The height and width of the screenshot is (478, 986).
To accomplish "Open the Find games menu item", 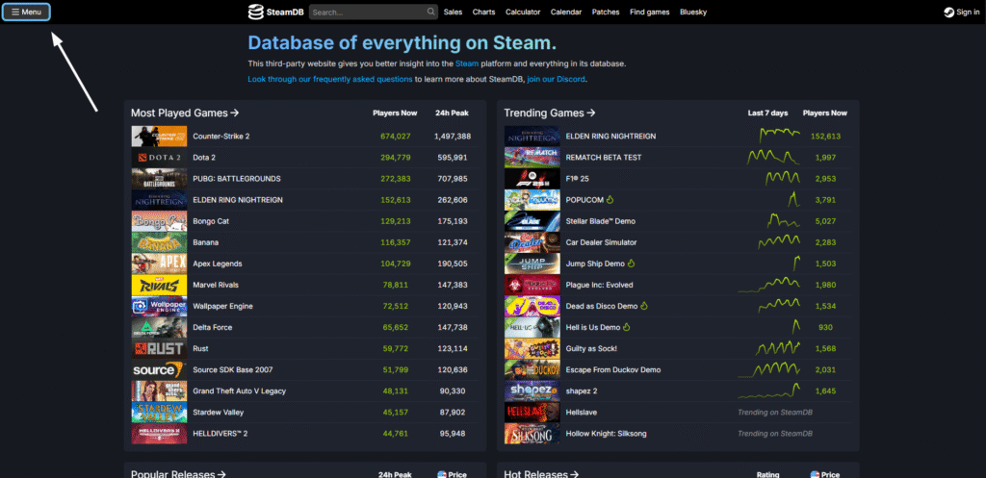I will click(650, 12).
